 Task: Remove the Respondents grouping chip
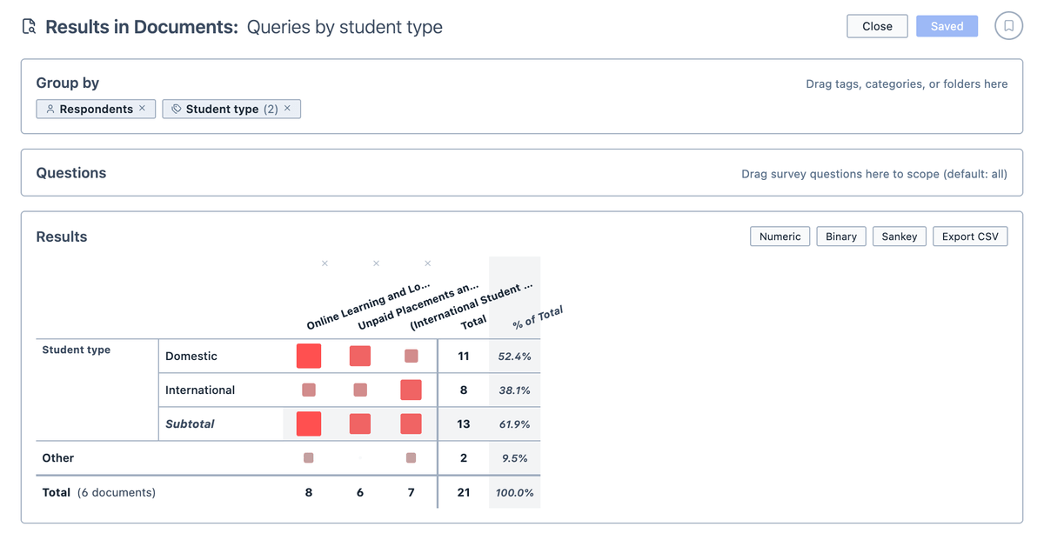142,109
